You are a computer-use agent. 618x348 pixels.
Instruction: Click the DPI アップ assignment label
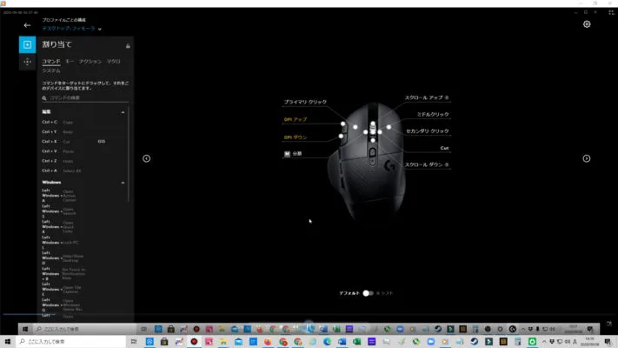pyautogui.click(x=296, y=119)
